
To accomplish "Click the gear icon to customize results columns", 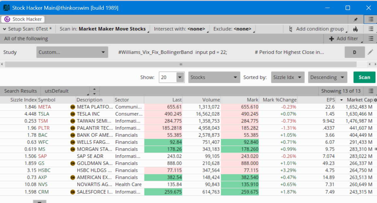I will (375, 100).
